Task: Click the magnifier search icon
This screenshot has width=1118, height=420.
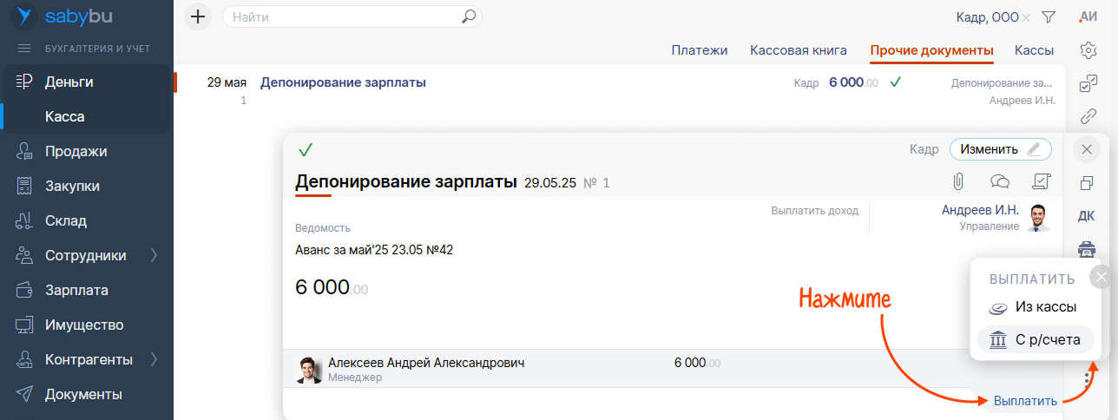Action: 469,16
